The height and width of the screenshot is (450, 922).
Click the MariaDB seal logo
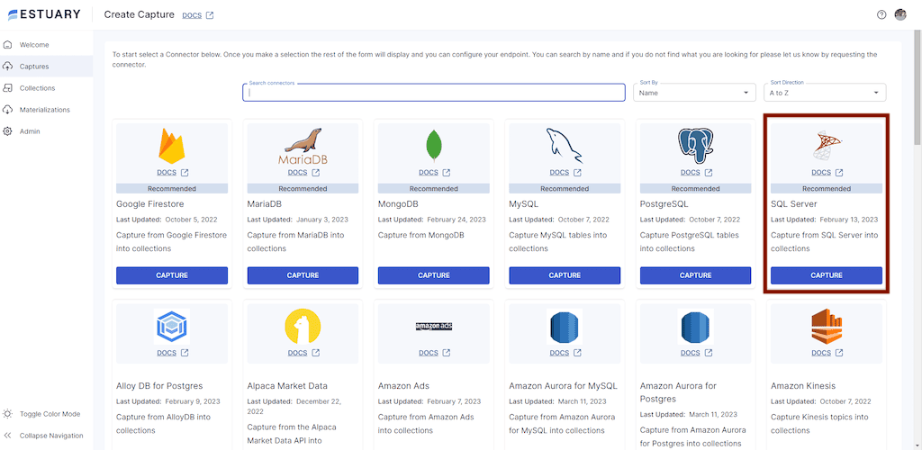pos(303,146)
